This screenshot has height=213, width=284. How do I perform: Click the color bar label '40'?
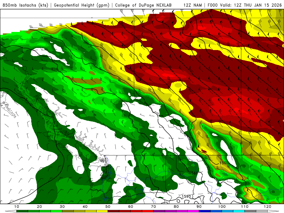tap(85, 207)
